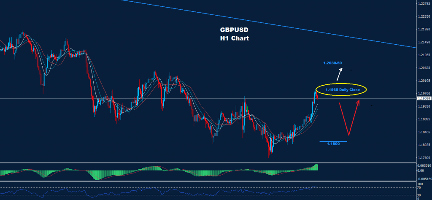Click price axis value 1.18035

coord(424,145)
